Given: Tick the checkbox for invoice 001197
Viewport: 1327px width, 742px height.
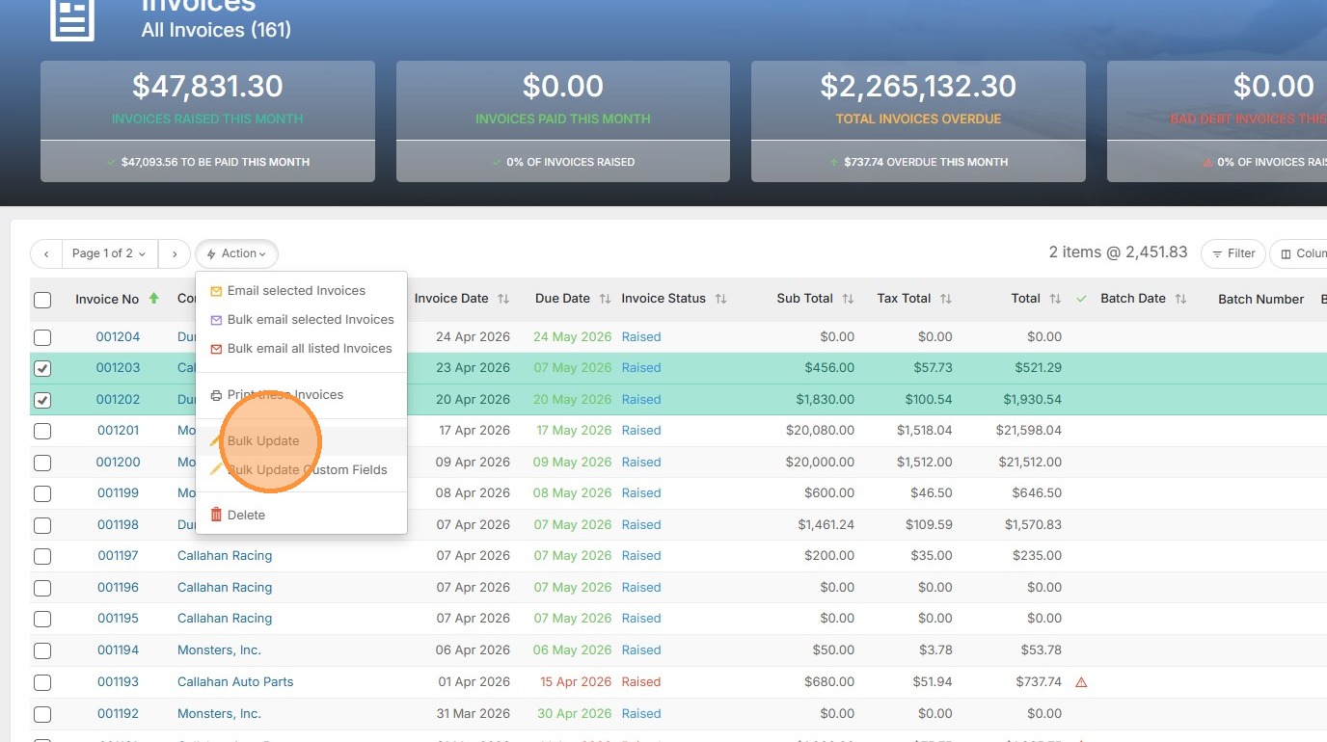Looking at the screenshot, I should [42, 556].
